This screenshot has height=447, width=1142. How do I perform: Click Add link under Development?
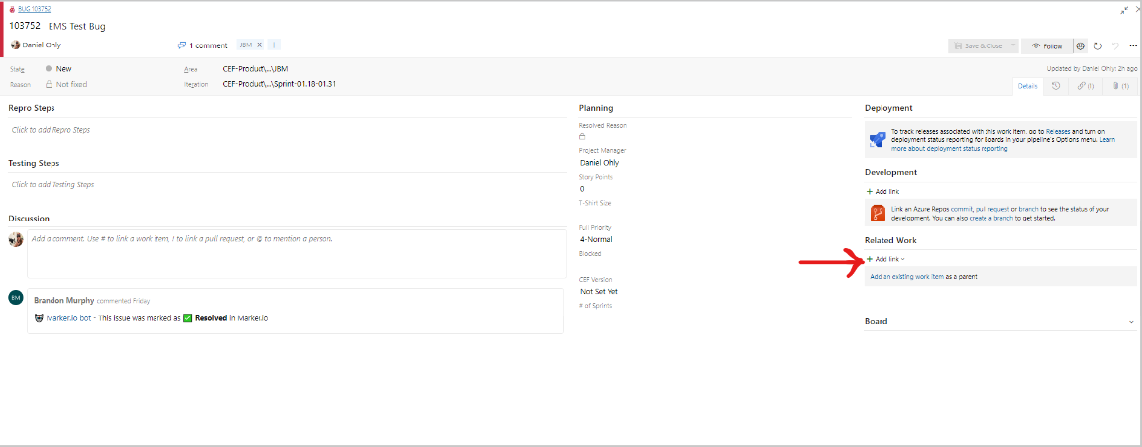click(x=882, y=191)
